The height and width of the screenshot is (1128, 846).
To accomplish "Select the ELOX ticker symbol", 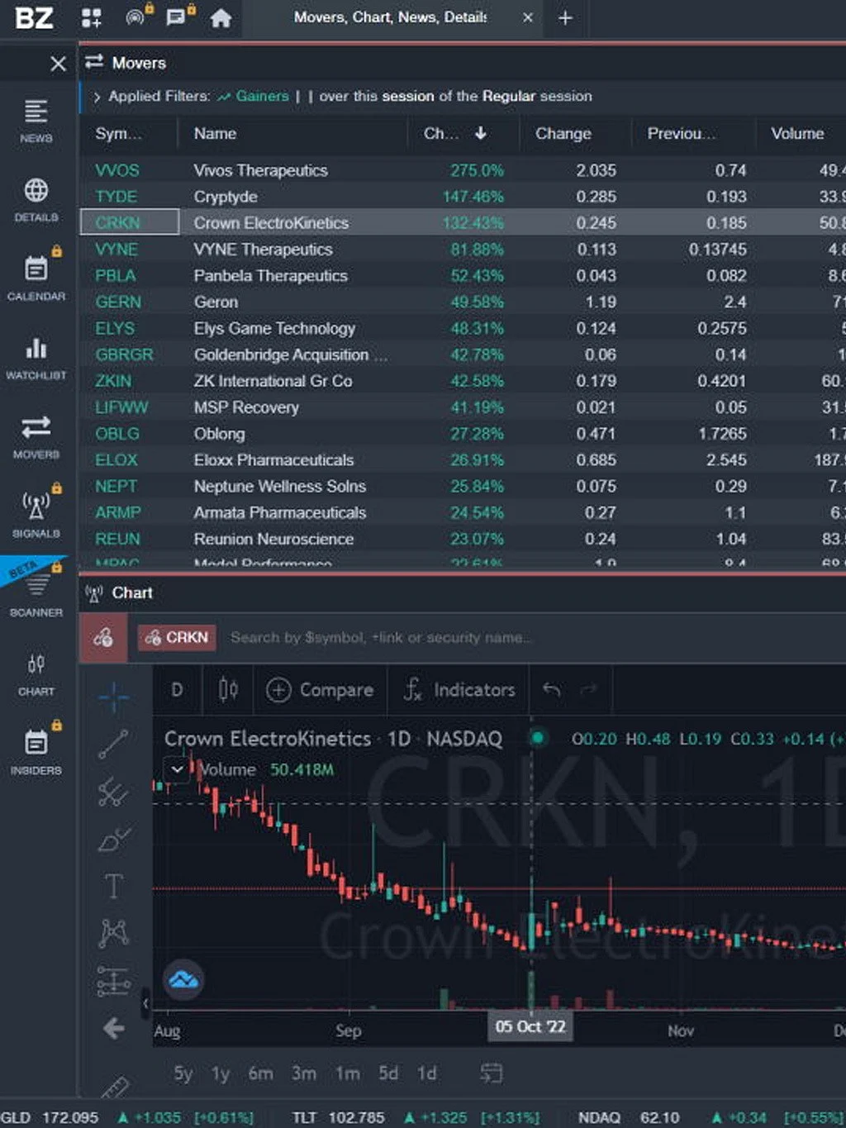I will coord(116,460).
